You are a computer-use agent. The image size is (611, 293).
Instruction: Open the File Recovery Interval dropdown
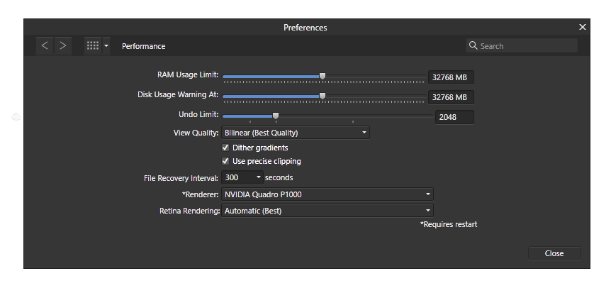pyautogui.click(x=242, y=177)
